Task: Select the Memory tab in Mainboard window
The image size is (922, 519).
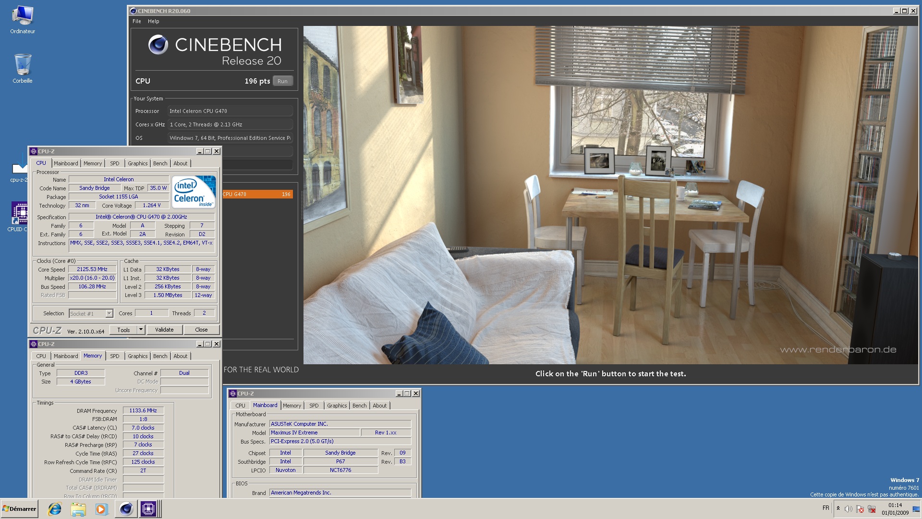Action: click(x=292, y=406)
